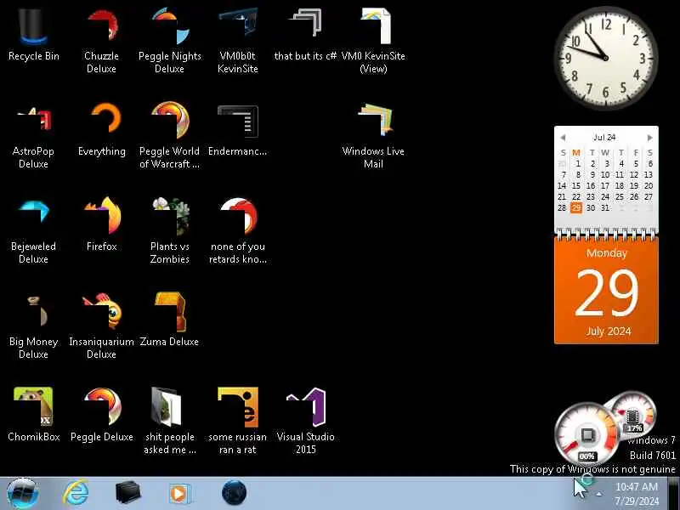Select the Endermanc... desktop icon
The height and width of the screenshot is (510, 680).
point(238,122)
